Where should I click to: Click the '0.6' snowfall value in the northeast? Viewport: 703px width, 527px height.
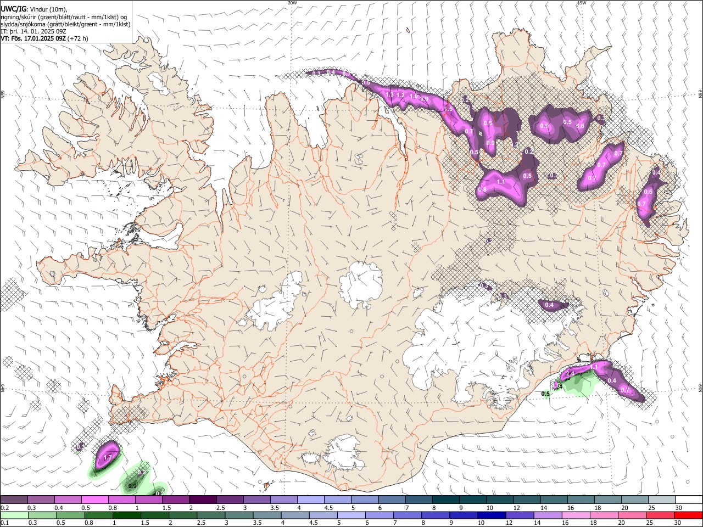pos(580,126)
